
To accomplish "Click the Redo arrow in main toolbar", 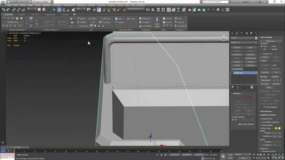I will pyautogui.click(x=8, y=10).
